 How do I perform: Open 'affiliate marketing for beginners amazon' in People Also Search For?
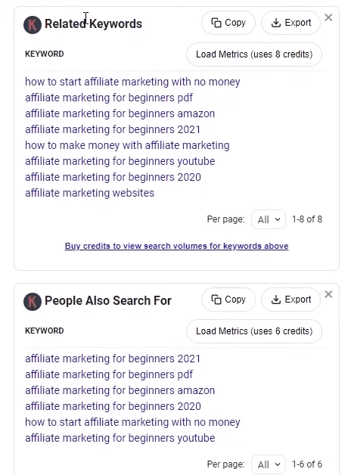tap(120, 390)
